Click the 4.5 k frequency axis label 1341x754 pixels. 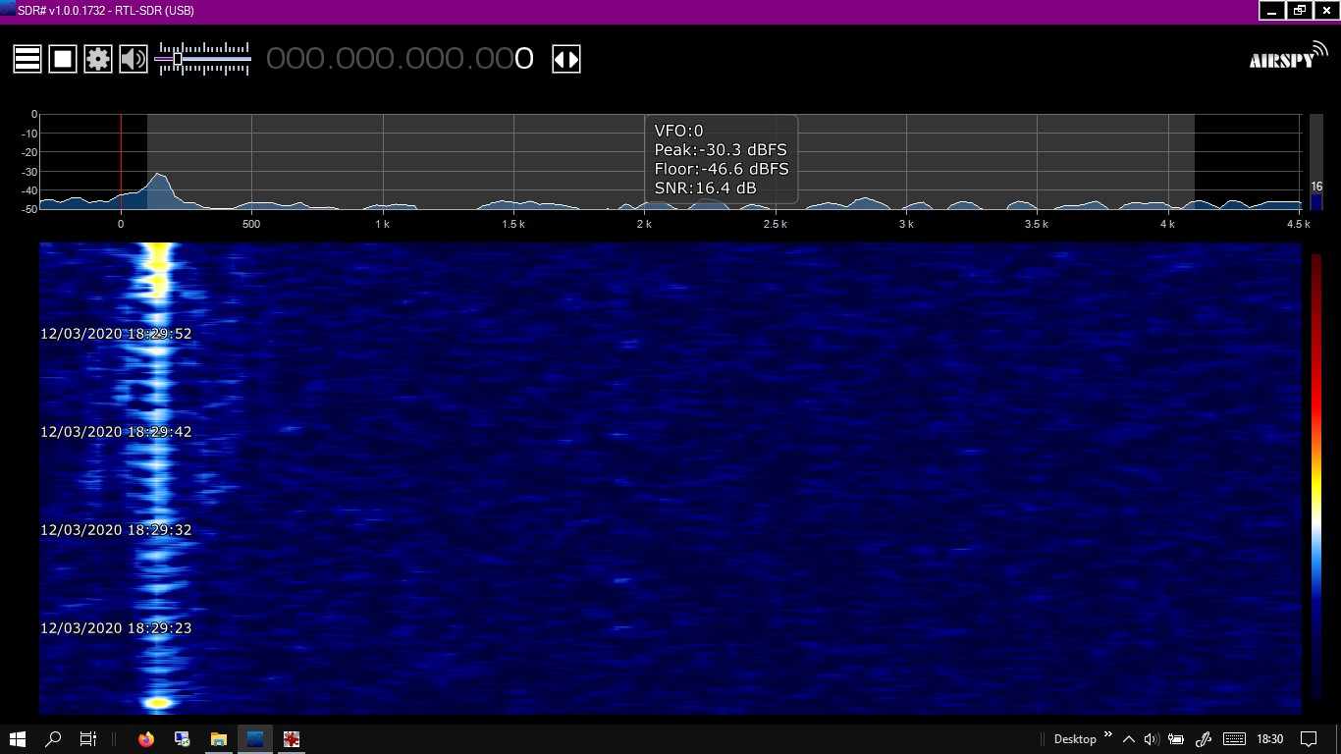click(1298, 224)
